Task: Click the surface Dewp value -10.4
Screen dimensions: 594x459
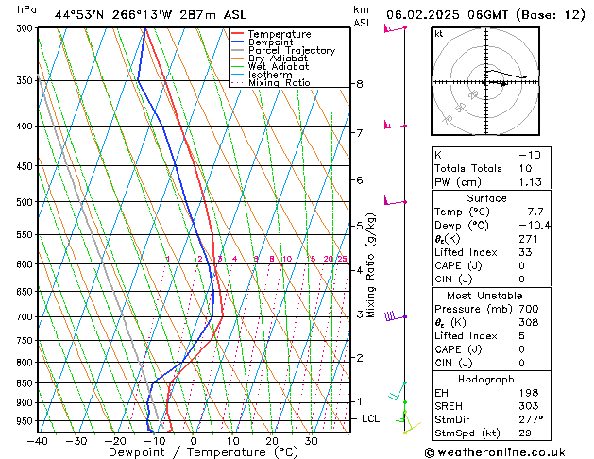Action: (535, 226)
